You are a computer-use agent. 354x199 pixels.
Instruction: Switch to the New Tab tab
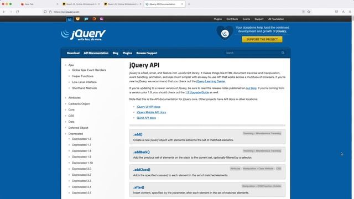[x=38, y=4]
